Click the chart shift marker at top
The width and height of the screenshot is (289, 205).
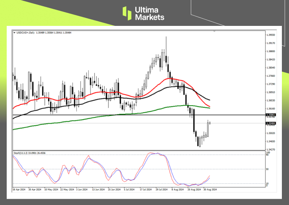(x=214, y=31)
